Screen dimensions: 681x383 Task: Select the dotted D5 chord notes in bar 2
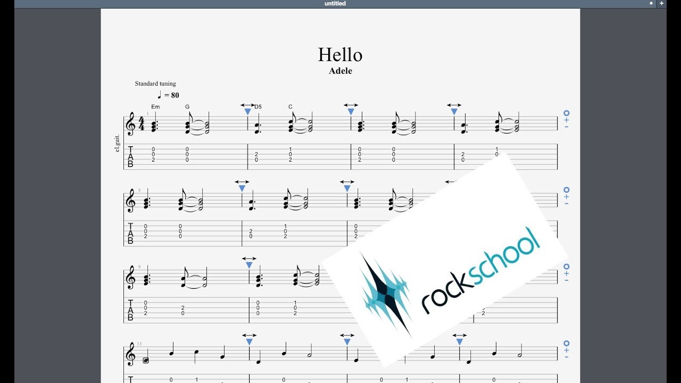point(257,123)
